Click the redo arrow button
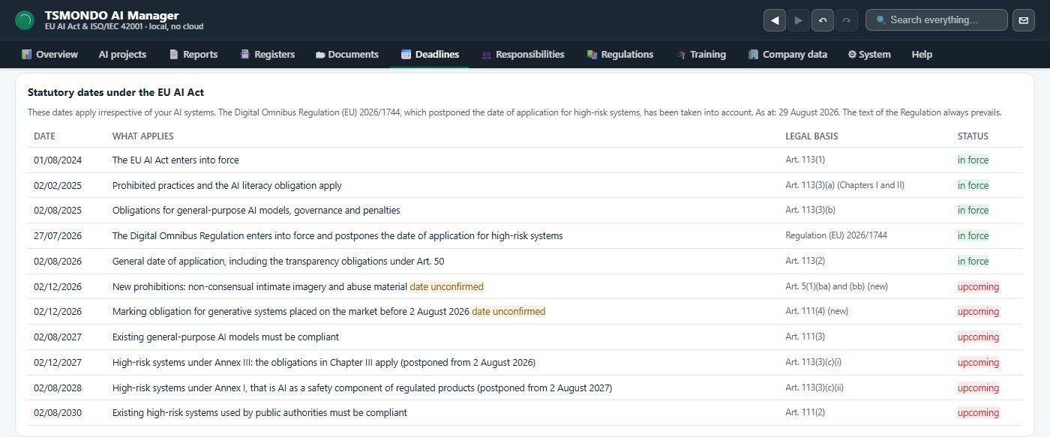The width and height of the screenshot is (1050, 437). 847,20
